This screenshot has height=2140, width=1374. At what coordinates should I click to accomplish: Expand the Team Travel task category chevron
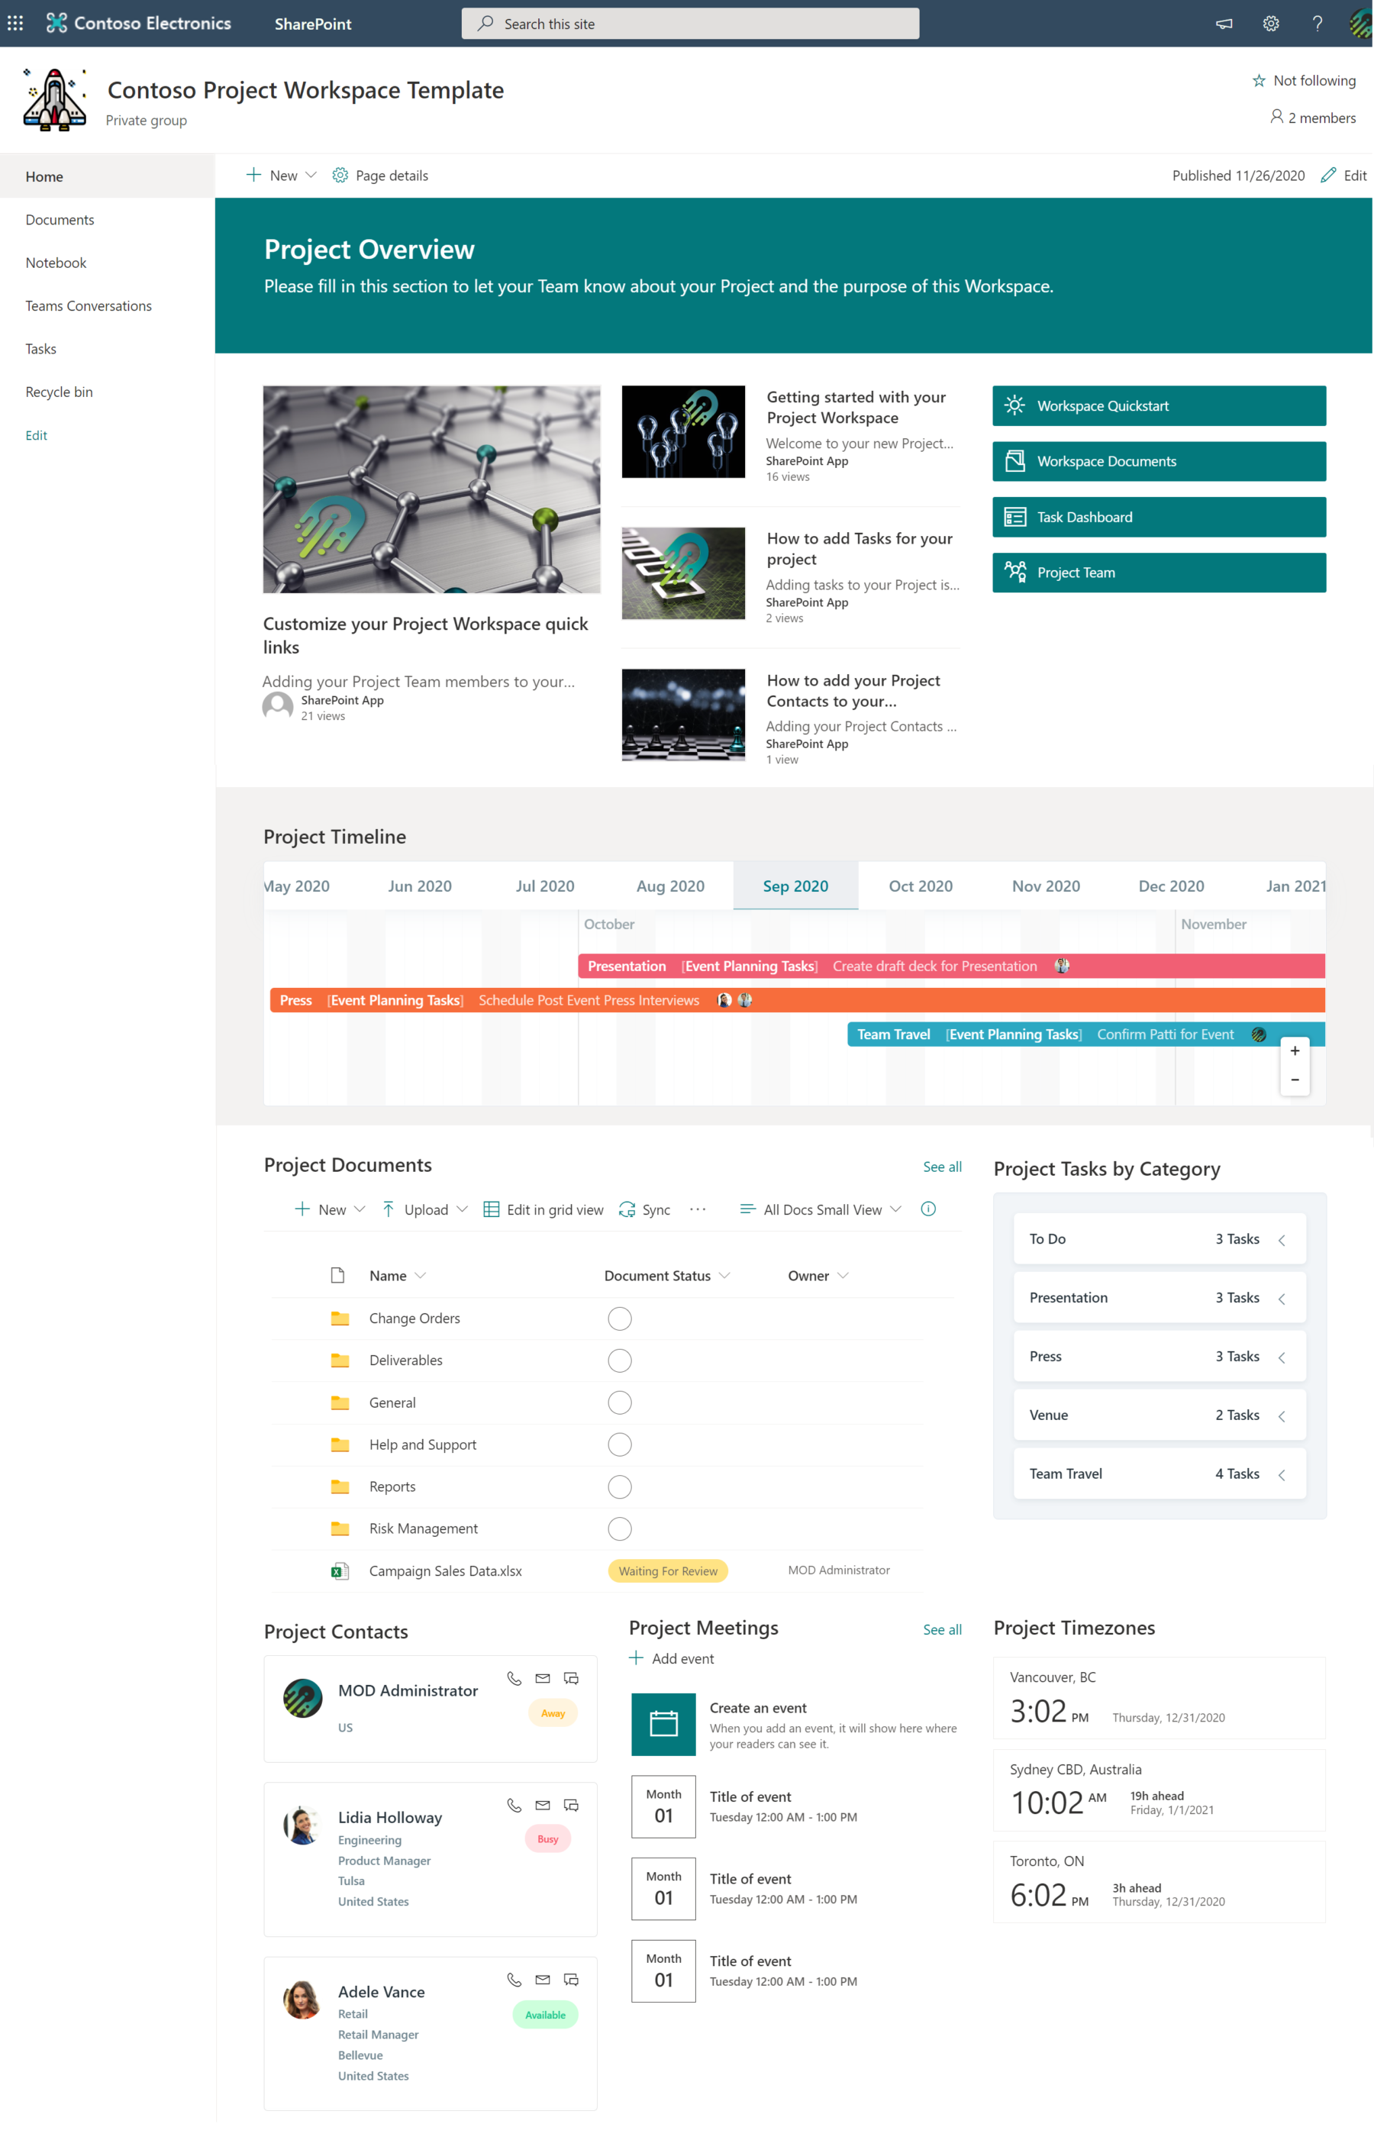(x=1282, y=1473)
